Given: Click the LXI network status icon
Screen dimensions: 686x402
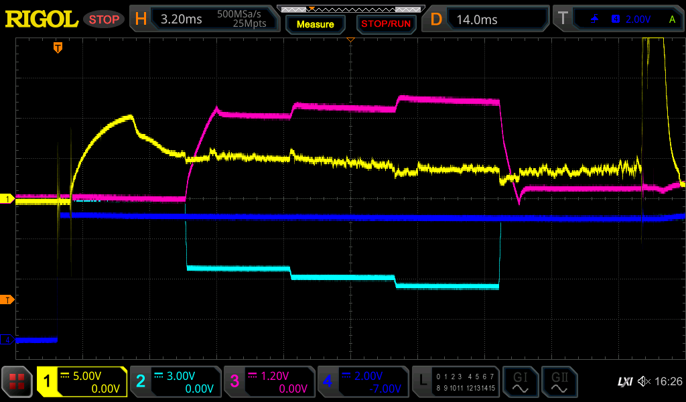Looking at the screenshot, I should coord(624,382).
